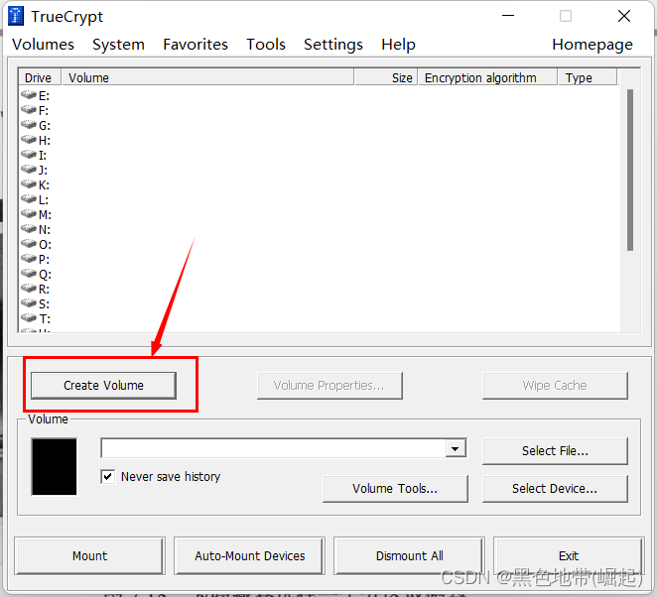Image resolution: width=657 pixels, height=597 pixels.
Task: Click the Encryption algorithm column header
Action: [487, 78]
